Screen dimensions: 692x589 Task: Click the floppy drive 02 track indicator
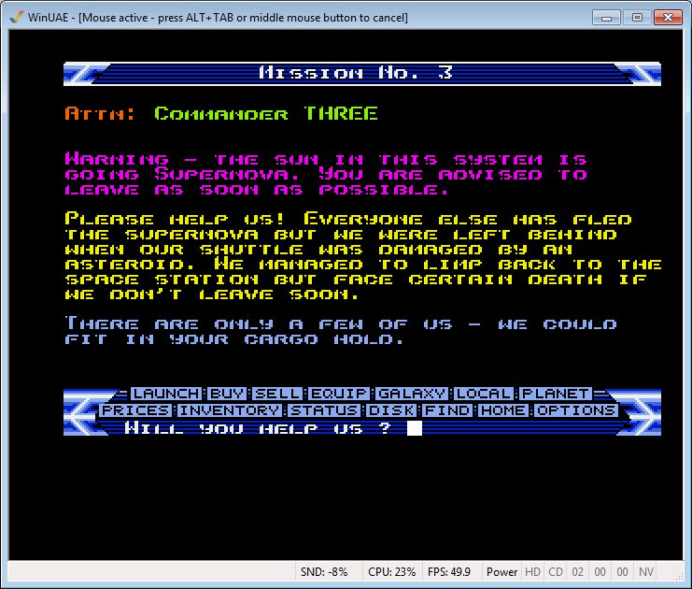click(578, 572)
